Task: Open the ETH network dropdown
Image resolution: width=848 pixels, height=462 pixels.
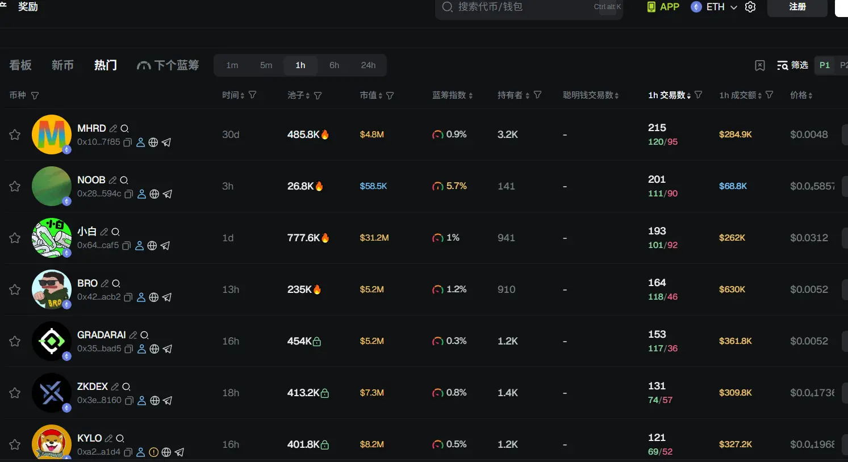Action: point(714,7)
